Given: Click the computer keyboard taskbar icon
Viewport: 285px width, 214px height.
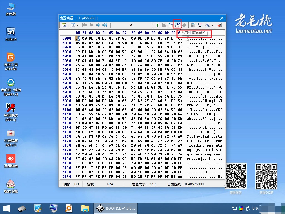Looking at the screenshot, I should [x=53, y=208].
